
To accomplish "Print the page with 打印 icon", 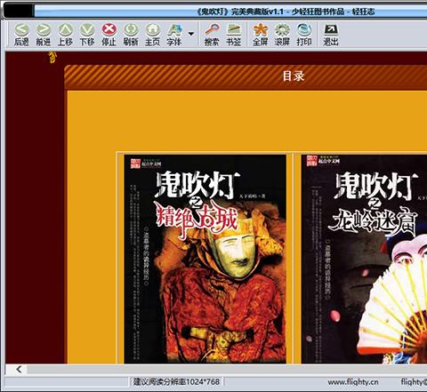I will [x=304, y=35].
